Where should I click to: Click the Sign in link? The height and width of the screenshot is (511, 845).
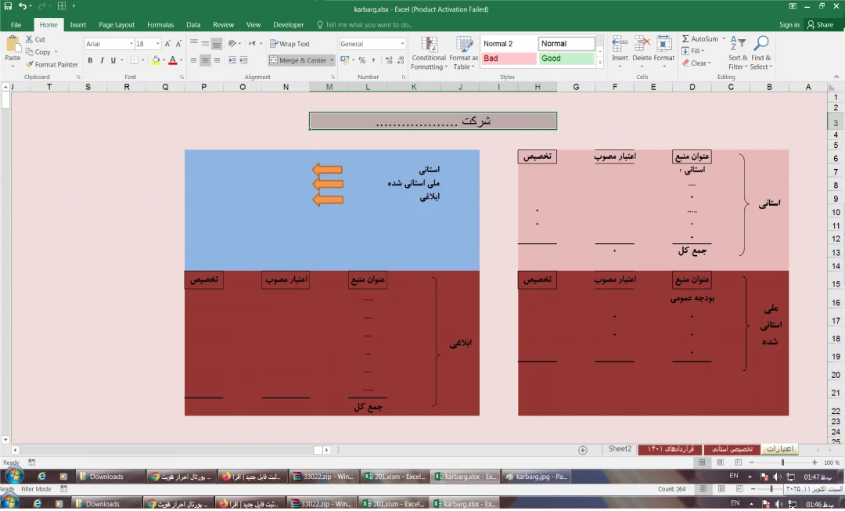click(x=789, y=25)
